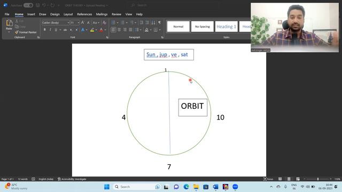Click Format Painter brush

coord(26,32)
